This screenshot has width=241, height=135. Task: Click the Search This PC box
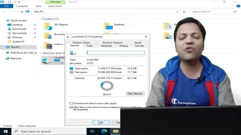(x=214, y=12)
